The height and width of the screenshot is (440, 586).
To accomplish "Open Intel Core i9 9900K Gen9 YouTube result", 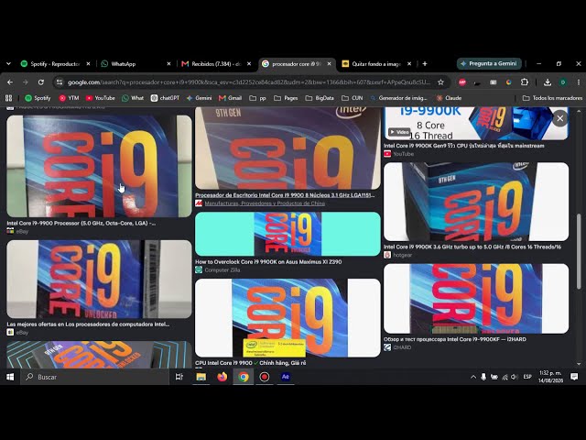I will click(x=464, y=146).
